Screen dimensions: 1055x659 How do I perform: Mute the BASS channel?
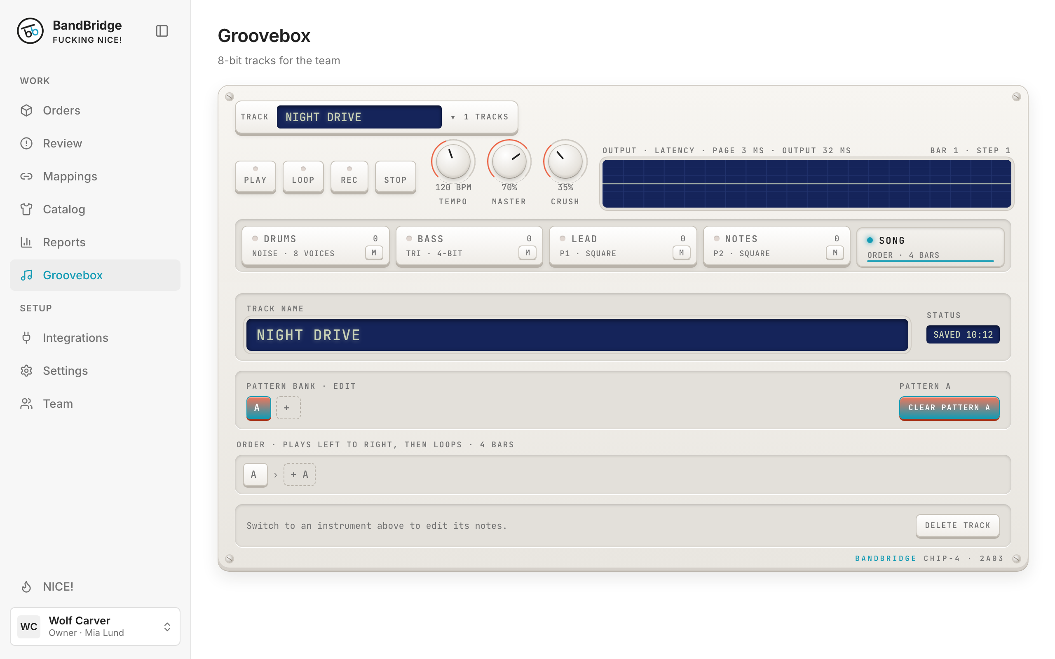[x=527, y=253]
